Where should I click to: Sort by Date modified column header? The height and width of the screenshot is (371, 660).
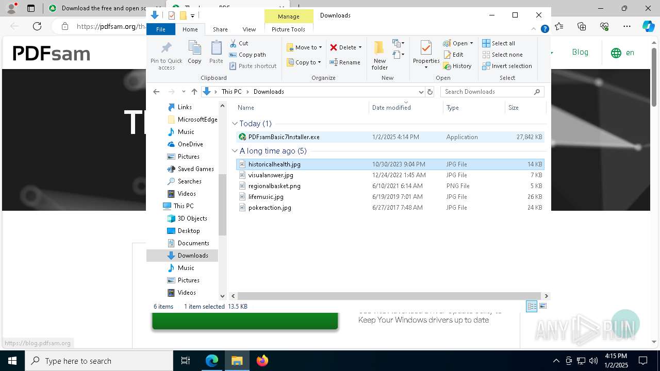click(x=406, y=108)
